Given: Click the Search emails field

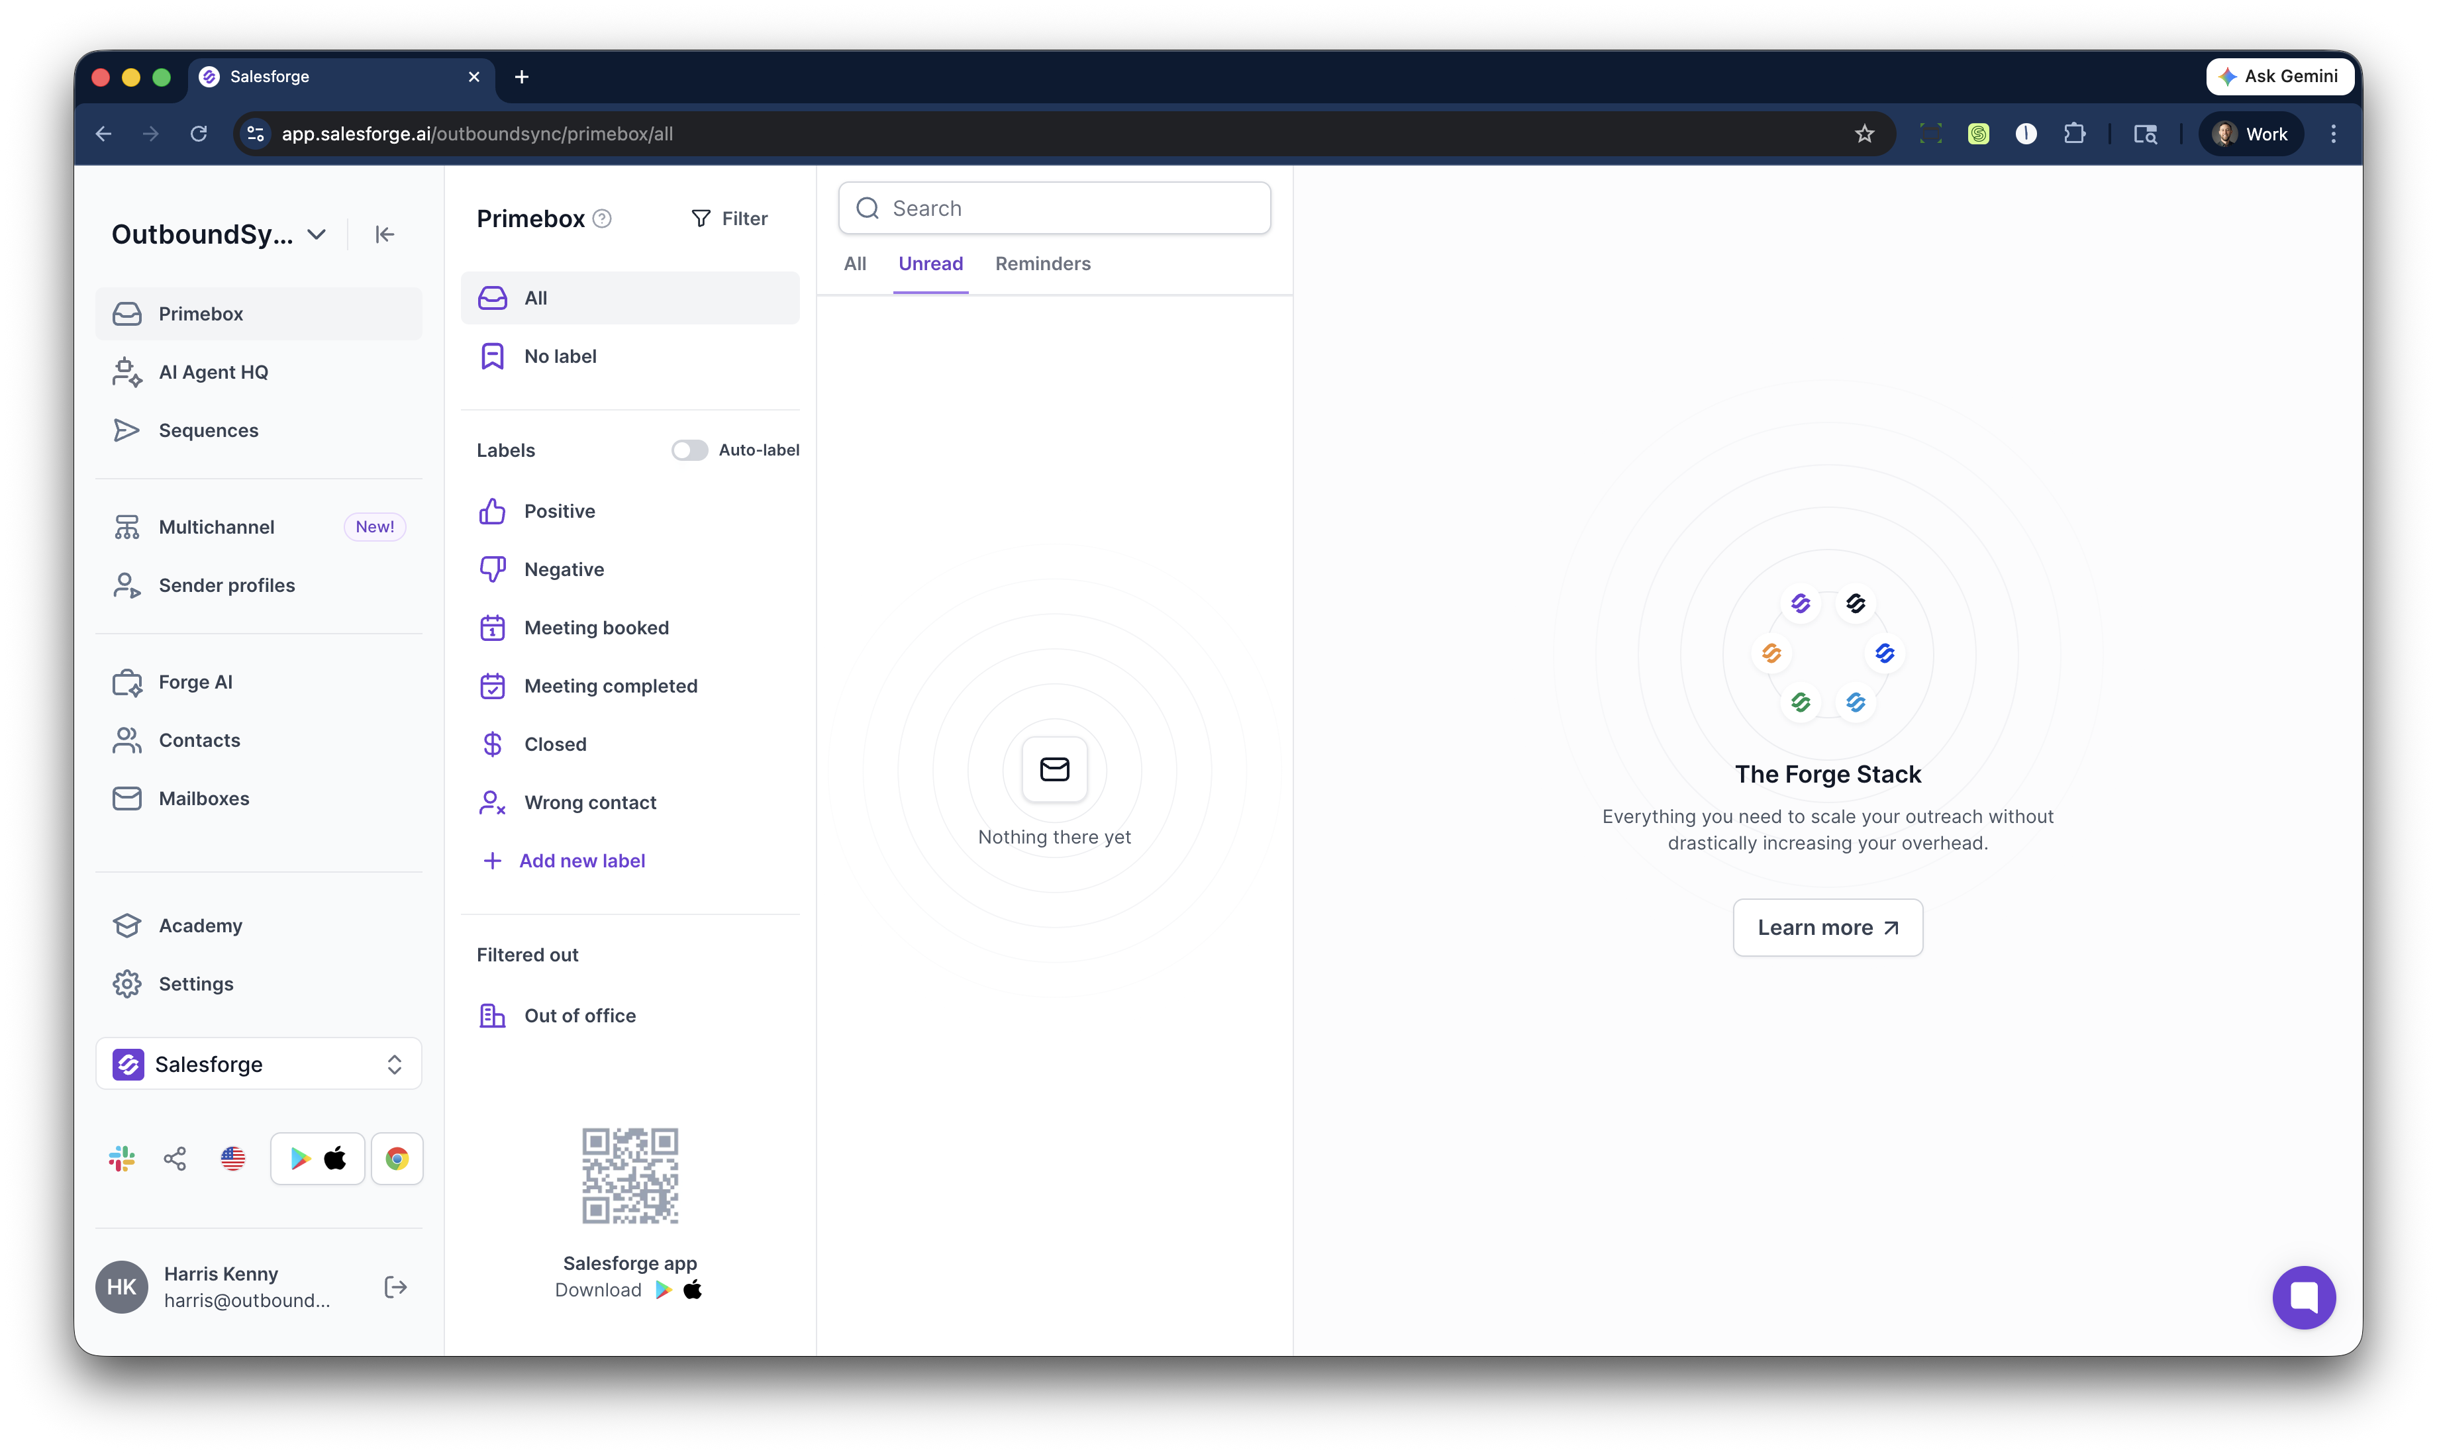Looking at the screenshot, I should [x=1054, y=208].
